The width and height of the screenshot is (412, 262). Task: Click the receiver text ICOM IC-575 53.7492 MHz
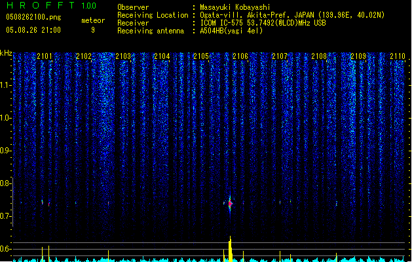[263, 23]
